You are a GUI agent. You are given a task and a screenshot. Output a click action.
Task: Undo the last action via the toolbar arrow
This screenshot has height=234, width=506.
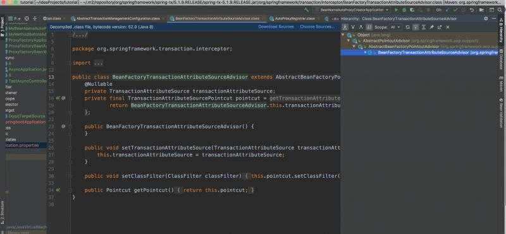coord(471,10)
